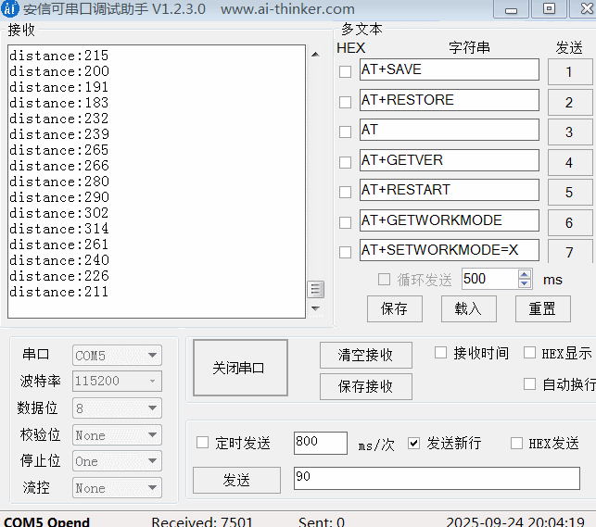Click send button 1 for AT+SAVE
This screenshot has width=596, height=527.
(568, 72)
